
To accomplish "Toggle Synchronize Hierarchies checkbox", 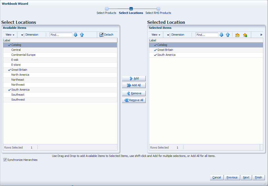I will pos(5,160).
